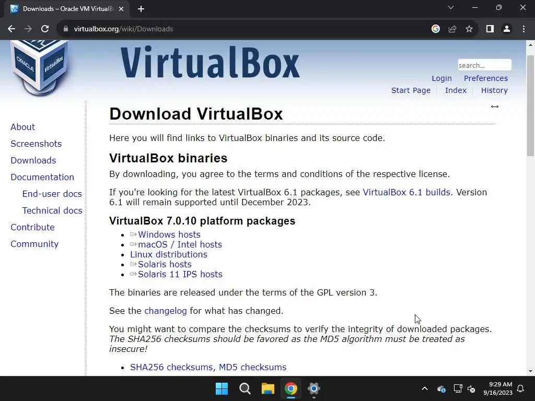This screenshot has width=535, height=401.
Task: View page History
Action: [494, 90]
